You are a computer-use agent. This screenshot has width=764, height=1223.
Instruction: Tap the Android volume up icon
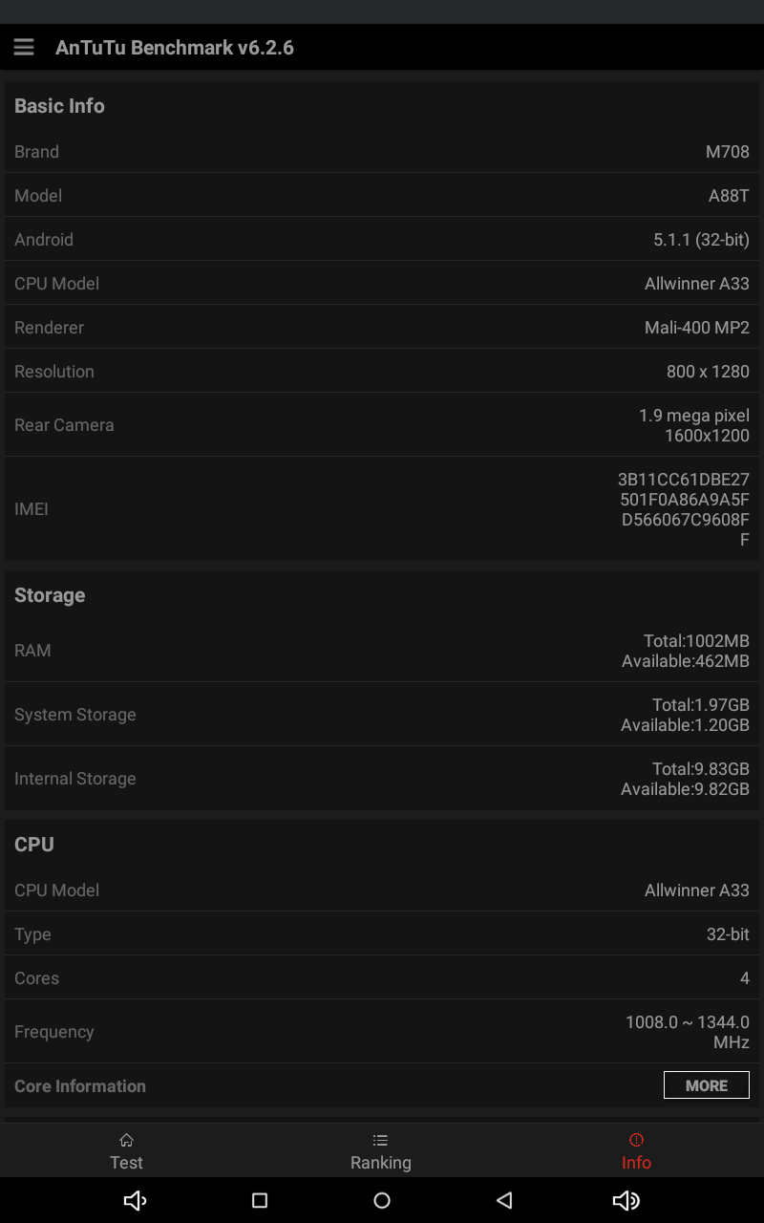click(x=626, y=1201)
